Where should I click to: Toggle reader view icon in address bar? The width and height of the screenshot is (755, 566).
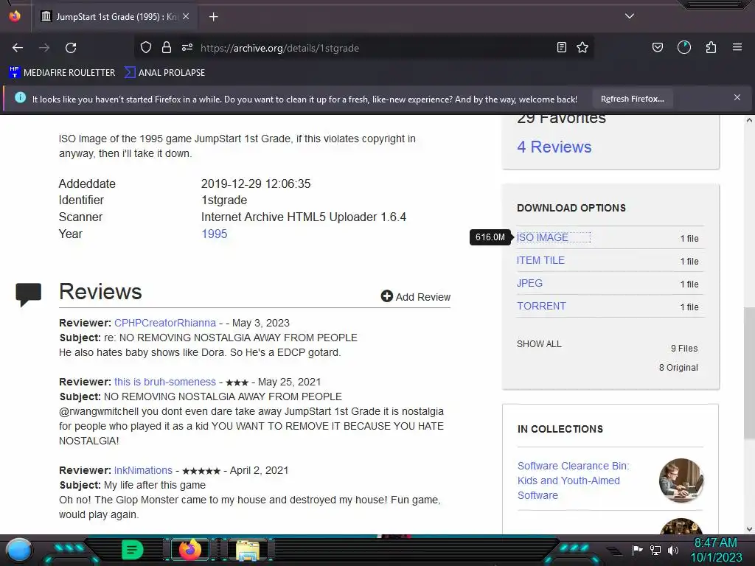[561, 47]
